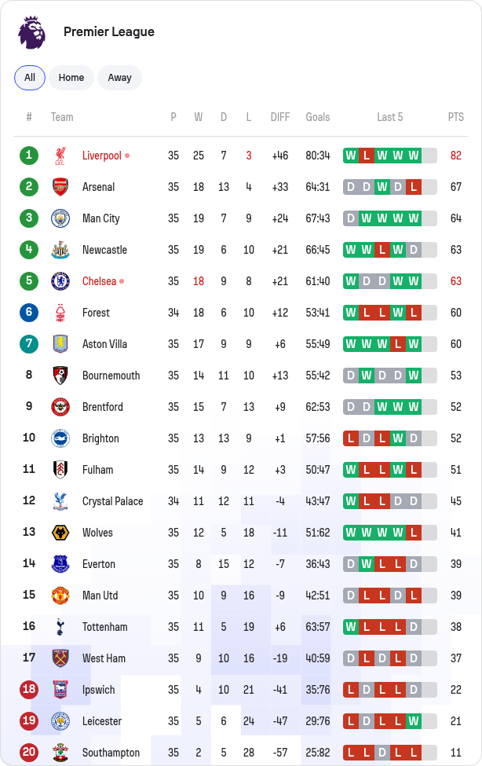Viewport: 482px width, 766px height.
Task: Select the Chelsea club crest
Action: click(60, 281)
